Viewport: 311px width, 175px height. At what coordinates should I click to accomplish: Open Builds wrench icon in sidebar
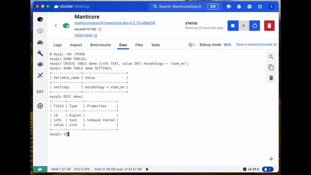40,53
